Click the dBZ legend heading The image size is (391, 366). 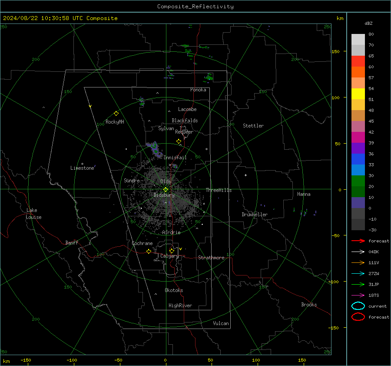(368, 23)
